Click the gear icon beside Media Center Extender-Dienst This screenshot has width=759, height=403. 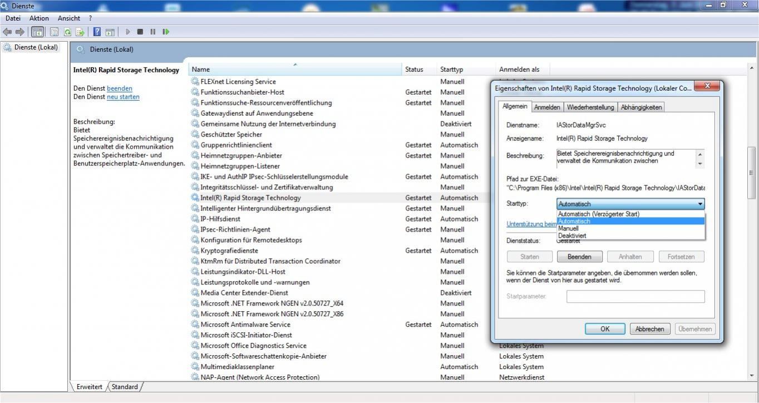click(195, 293)
